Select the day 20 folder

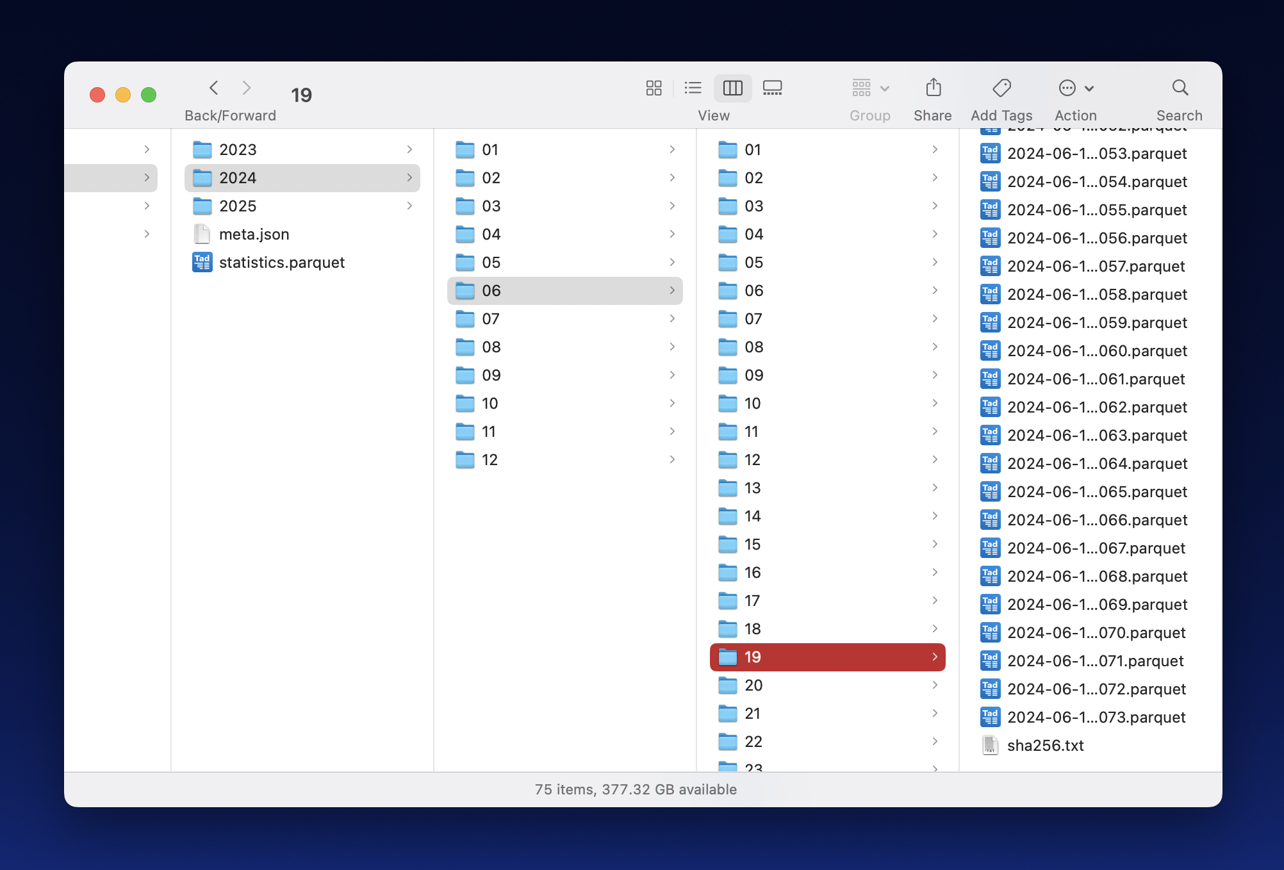pos(753,685)
